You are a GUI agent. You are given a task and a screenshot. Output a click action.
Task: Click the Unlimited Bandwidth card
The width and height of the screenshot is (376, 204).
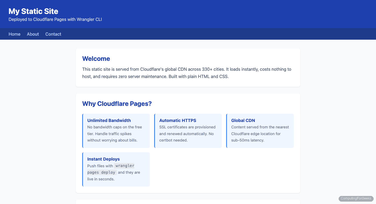pos(116,131)
